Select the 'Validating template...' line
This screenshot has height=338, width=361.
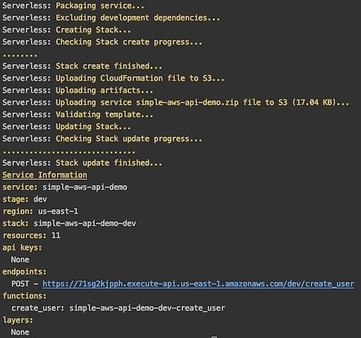tap(78, 114)
